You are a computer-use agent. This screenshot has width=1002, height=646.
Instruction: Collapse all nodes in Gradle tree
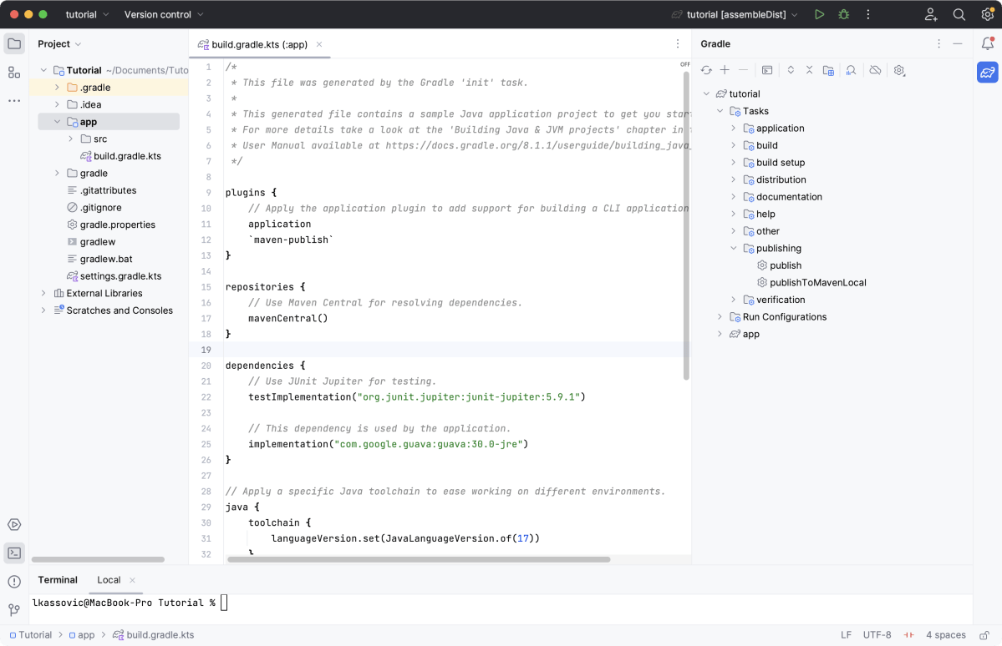[x=809, y=70]
